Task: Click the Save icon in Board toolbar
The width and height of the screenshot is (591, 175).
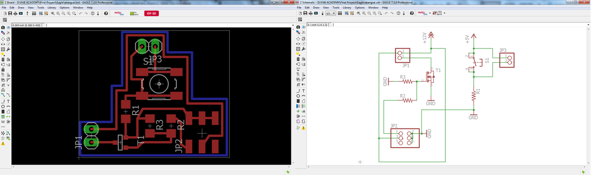Action: tap(10, 13)
